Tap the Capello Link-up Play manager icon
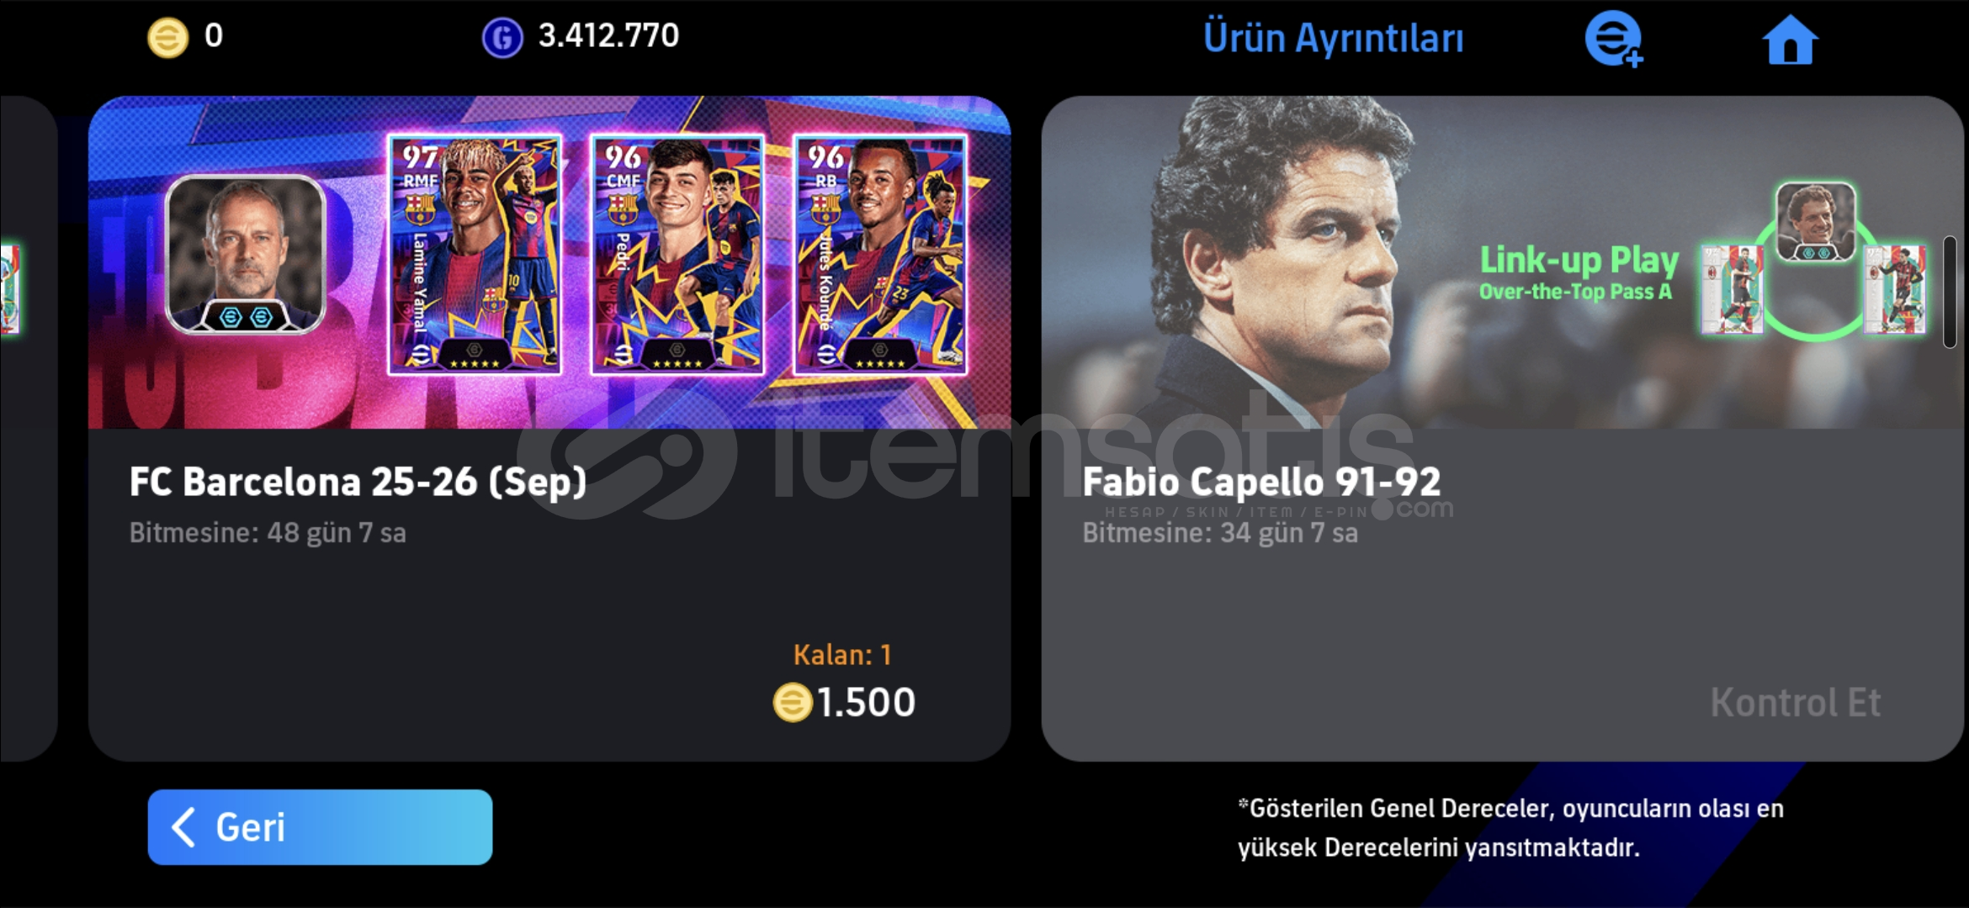1969x908 pixels. pos(1815,222)
